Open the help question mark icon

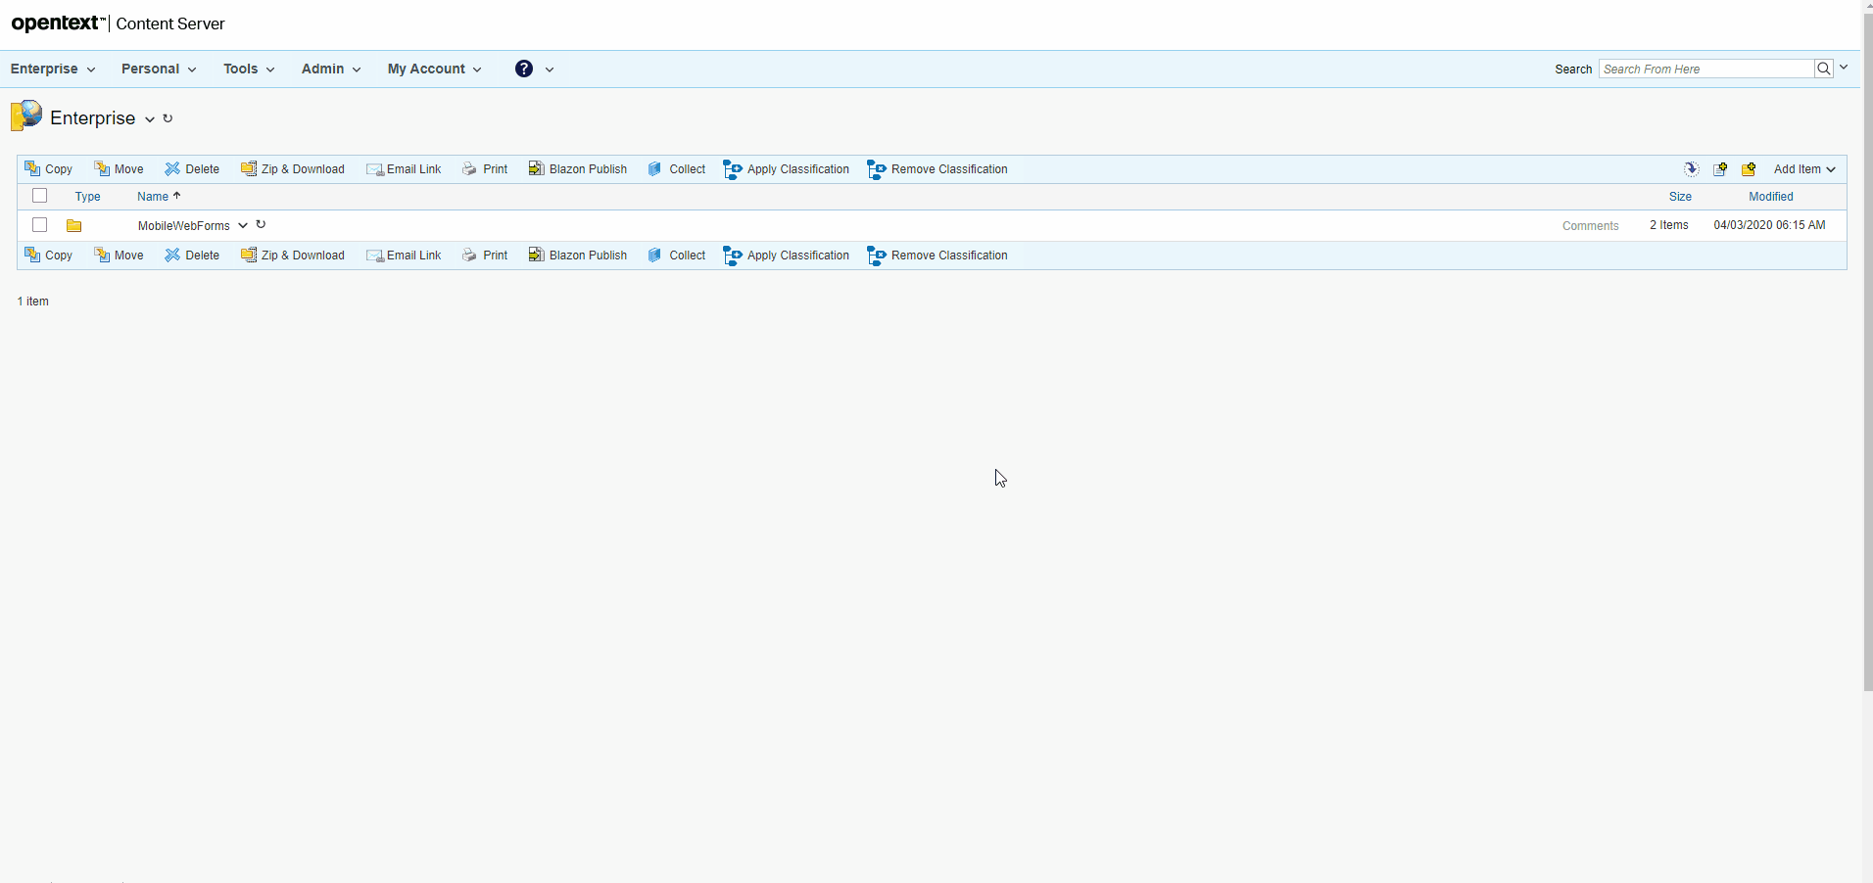click(x=524, y=69)
